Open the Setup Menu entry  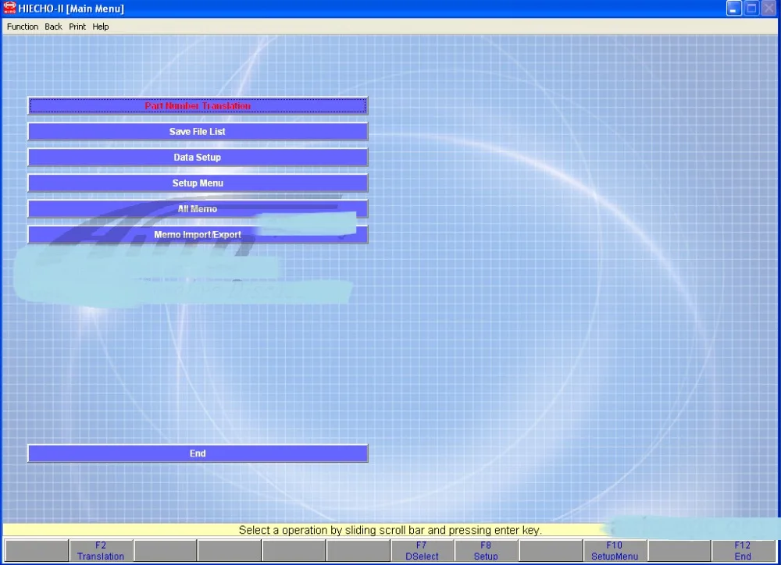point(198,183)
